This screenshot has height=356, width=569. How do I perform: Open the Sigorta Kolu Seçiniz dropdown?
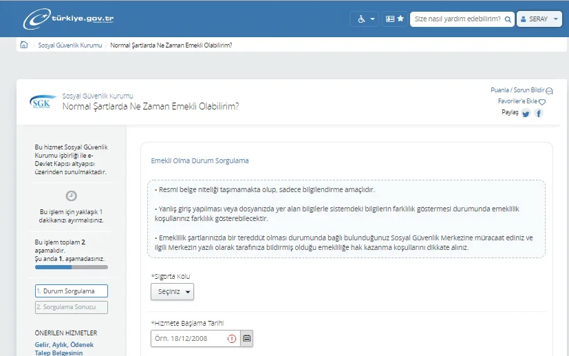[173, 292]
